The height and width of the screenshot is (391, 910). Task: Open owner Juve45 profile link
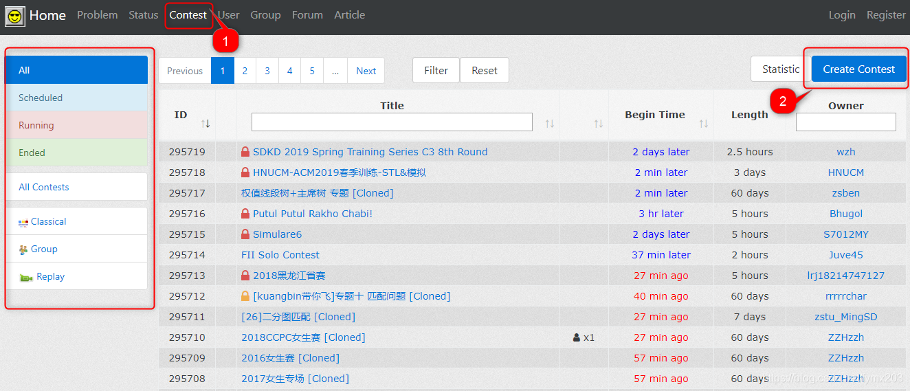point(846,255)
